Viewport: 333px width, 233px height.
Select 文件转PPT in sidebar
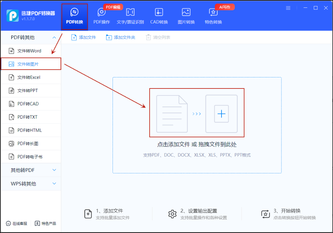point(31,91)
